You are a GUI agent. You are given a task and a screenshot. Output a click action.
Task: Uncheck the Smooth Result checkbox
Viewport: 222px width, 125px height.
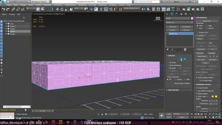coord(197,88)
